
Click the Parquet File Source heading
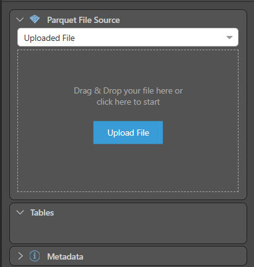coord(84,20)
